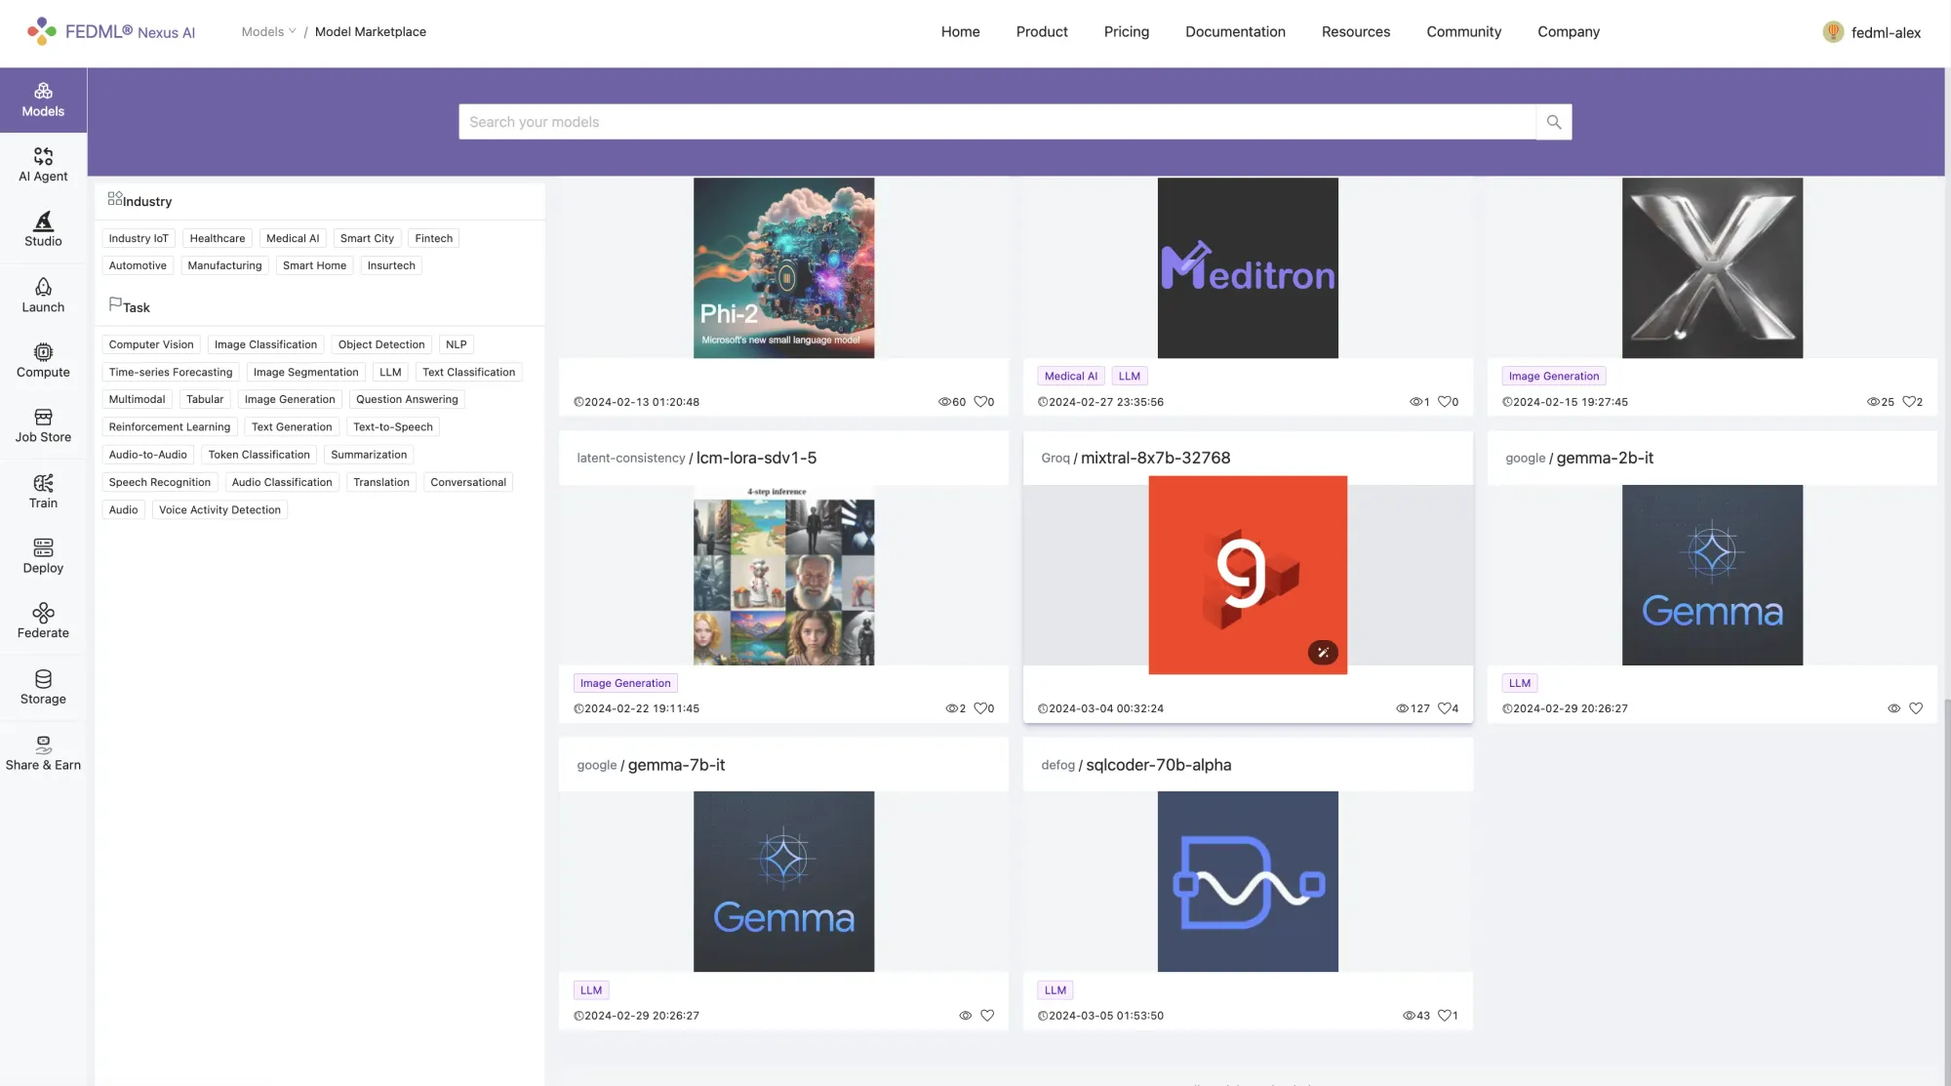Click the search magnifier button
This screenshot has height=1086, width=1951.
tap(1554, 122)
